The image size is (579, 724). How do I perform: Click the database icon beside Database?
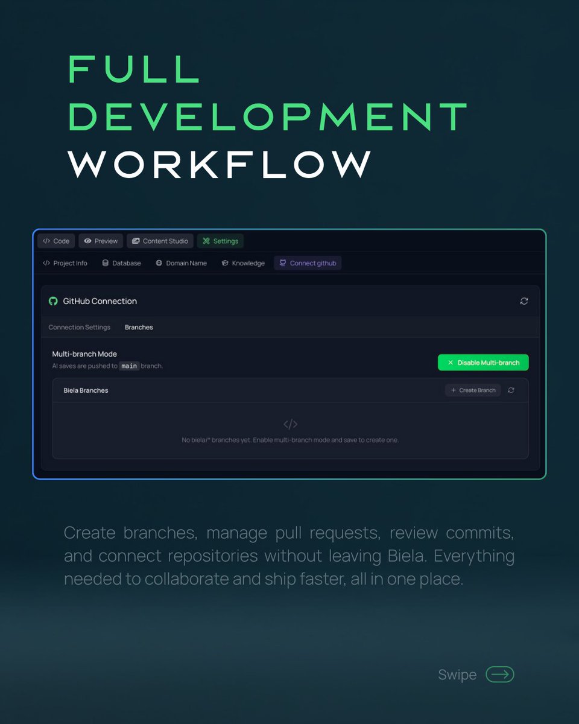[x=106, y=263]
